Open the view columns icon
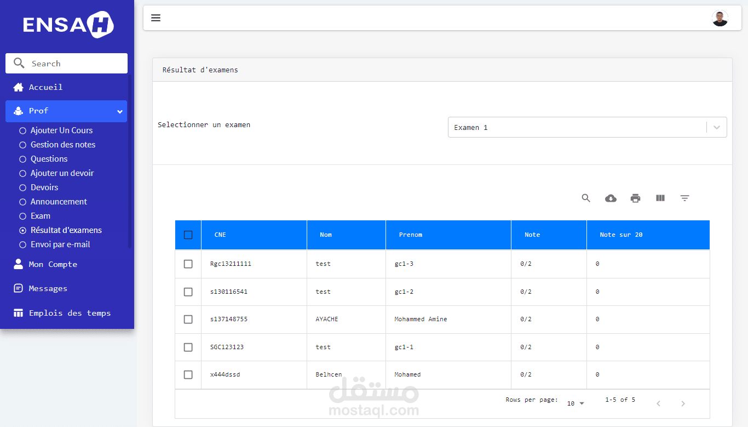 pos(660,198)
